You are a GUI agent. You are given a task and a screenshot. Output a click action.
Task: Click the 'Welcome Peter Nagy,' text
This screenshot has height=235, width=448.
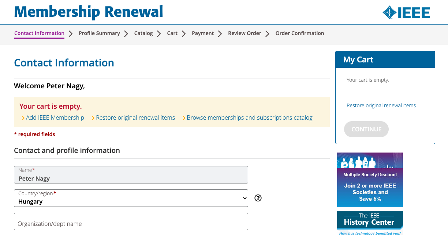tap(49, 86)
